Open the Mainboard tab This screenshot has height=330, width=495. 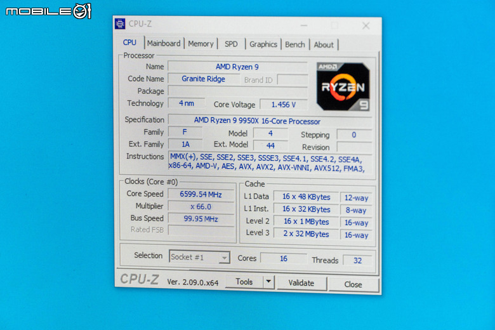pyautogui.click(x=164, y=43)
